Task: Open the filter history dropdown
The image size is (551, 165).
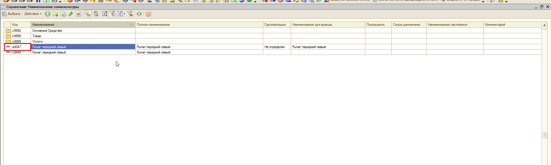Action: [121, 14]
